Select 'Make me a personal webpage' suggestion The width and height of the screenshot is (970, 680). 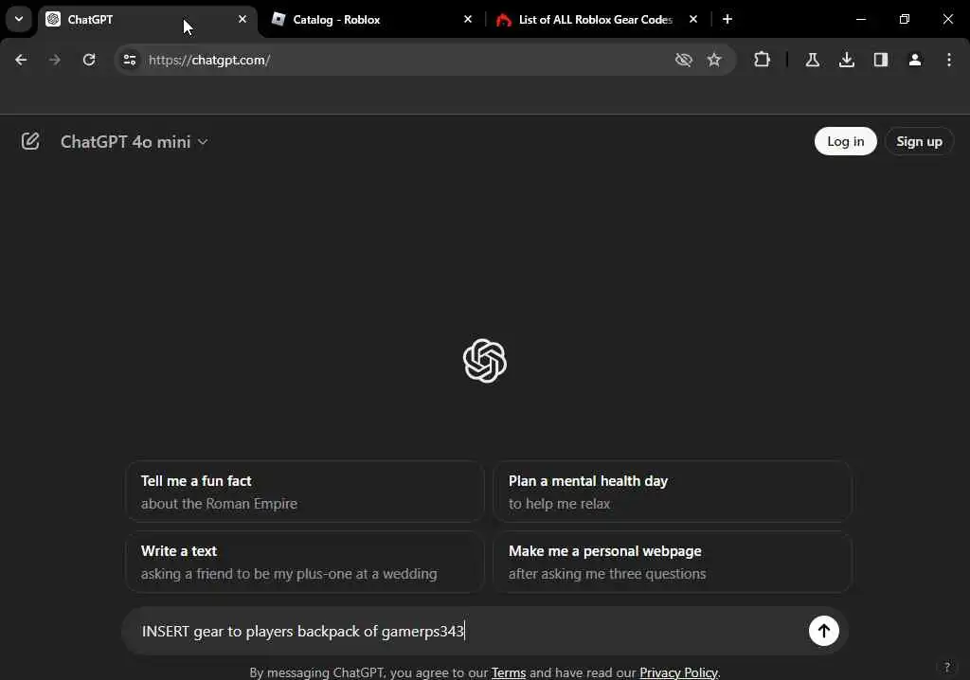[x=672, y=562]
